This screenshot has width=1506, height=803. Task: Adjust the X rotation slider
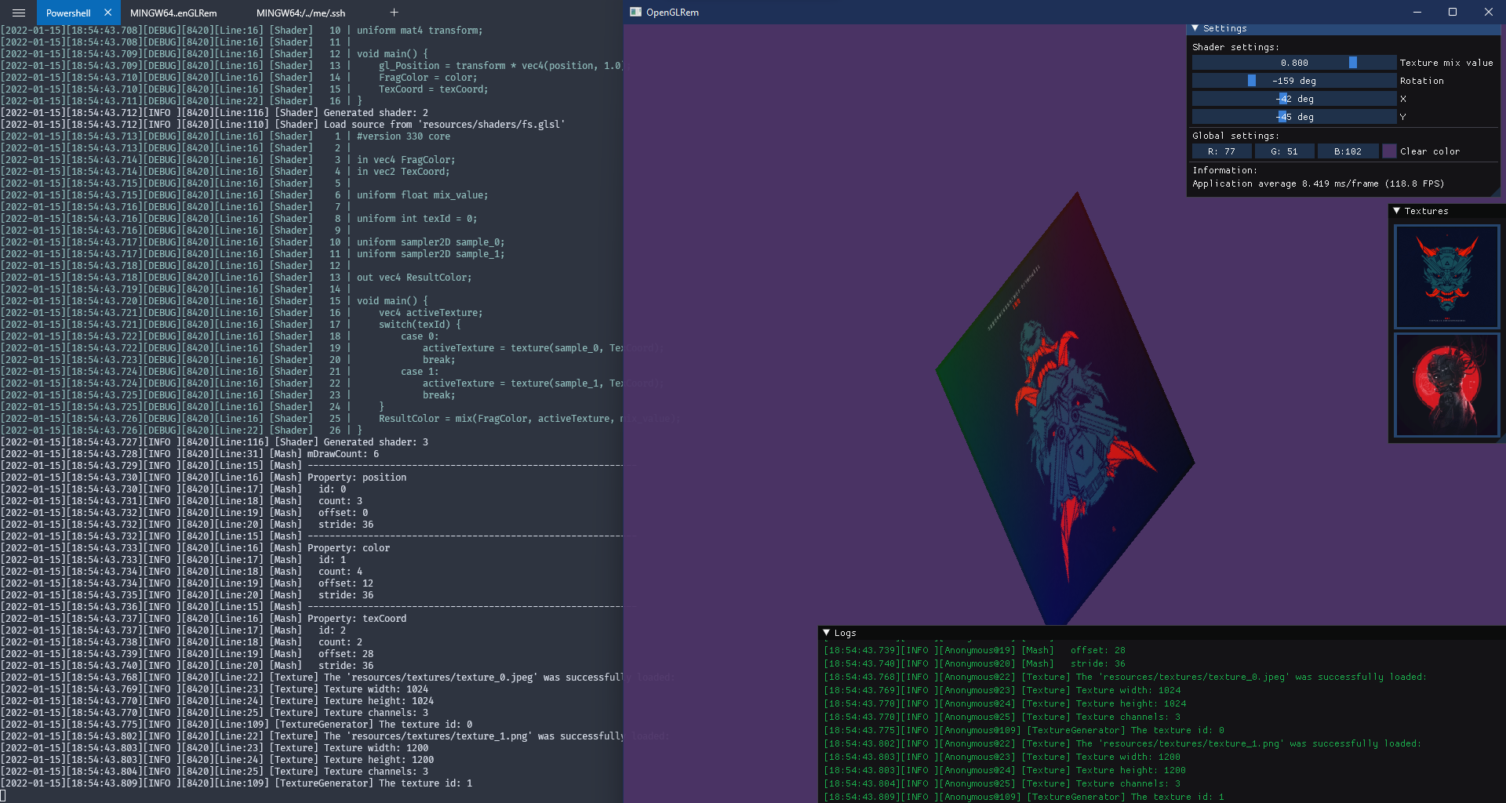[x=1294, y=99]
